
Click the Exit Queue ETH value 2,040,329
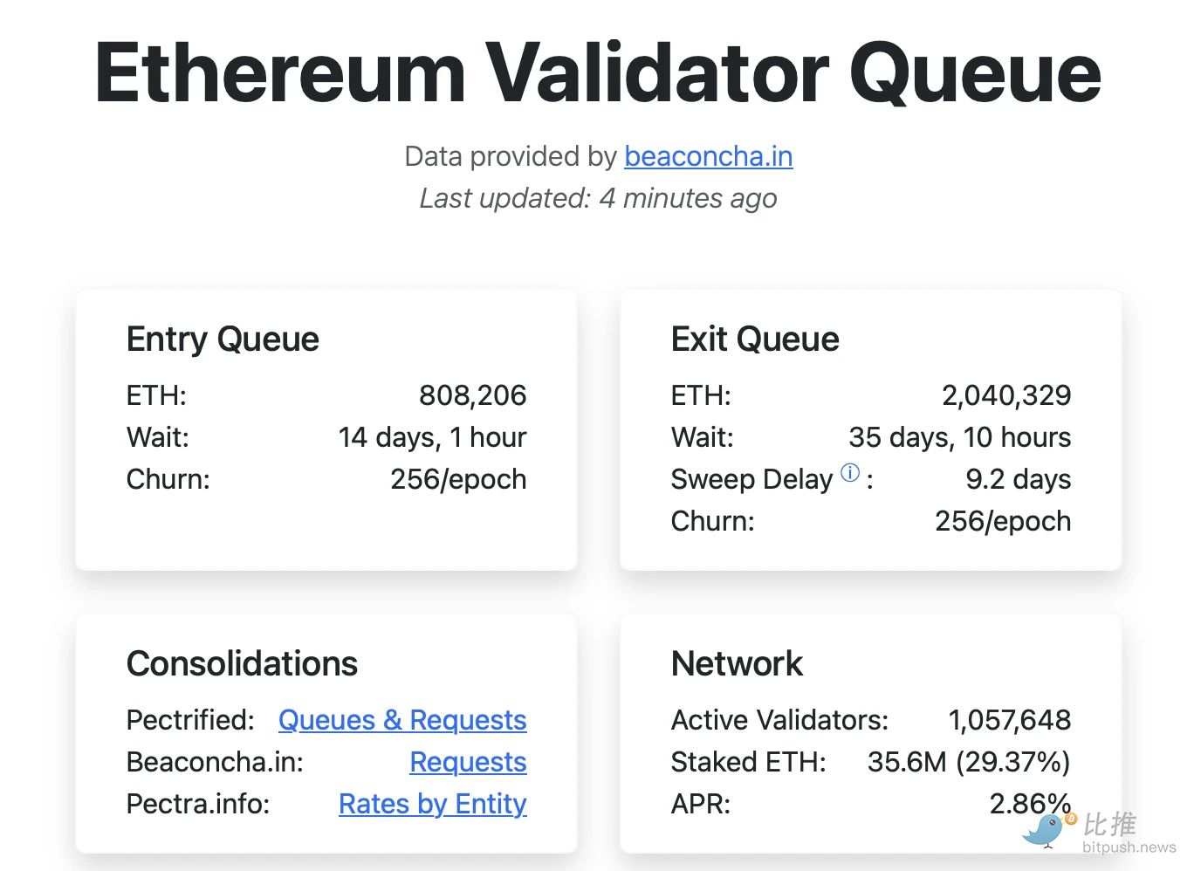[1005, 395]
